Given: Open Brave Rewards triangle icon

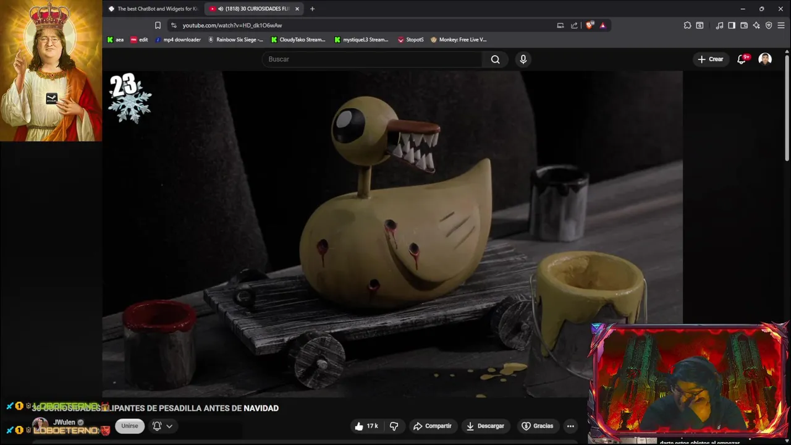Looking at the screenshot, I should tap(603, 25).
